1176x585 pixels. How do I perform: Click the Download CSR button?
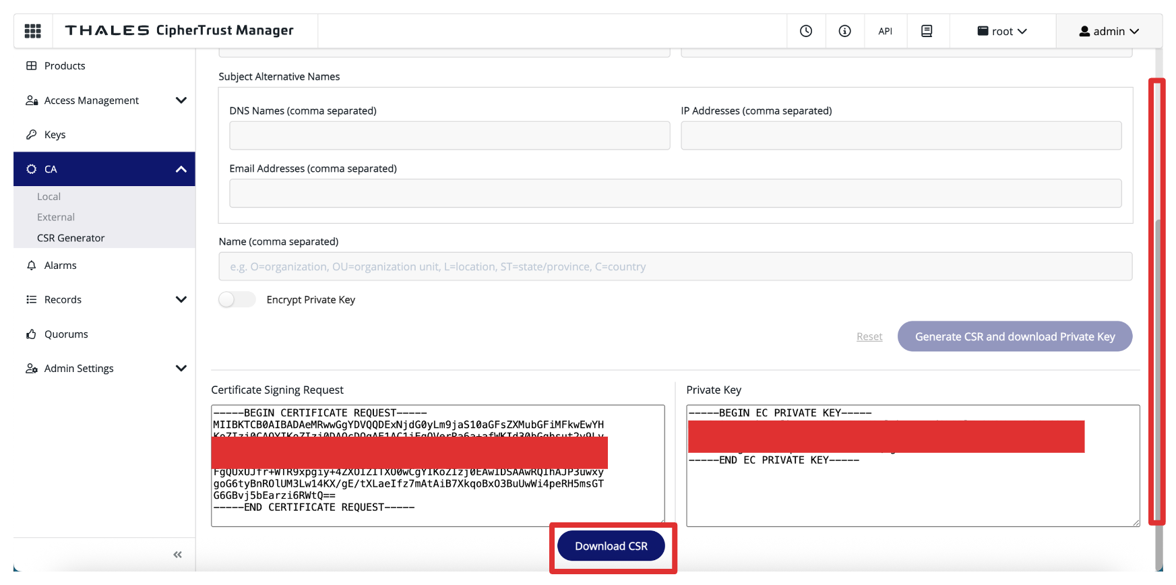click(x=611, y=546)
